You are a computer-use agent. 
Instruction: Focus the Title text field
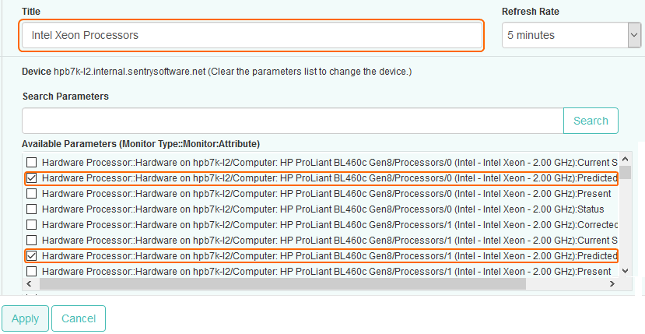(252, 36)
